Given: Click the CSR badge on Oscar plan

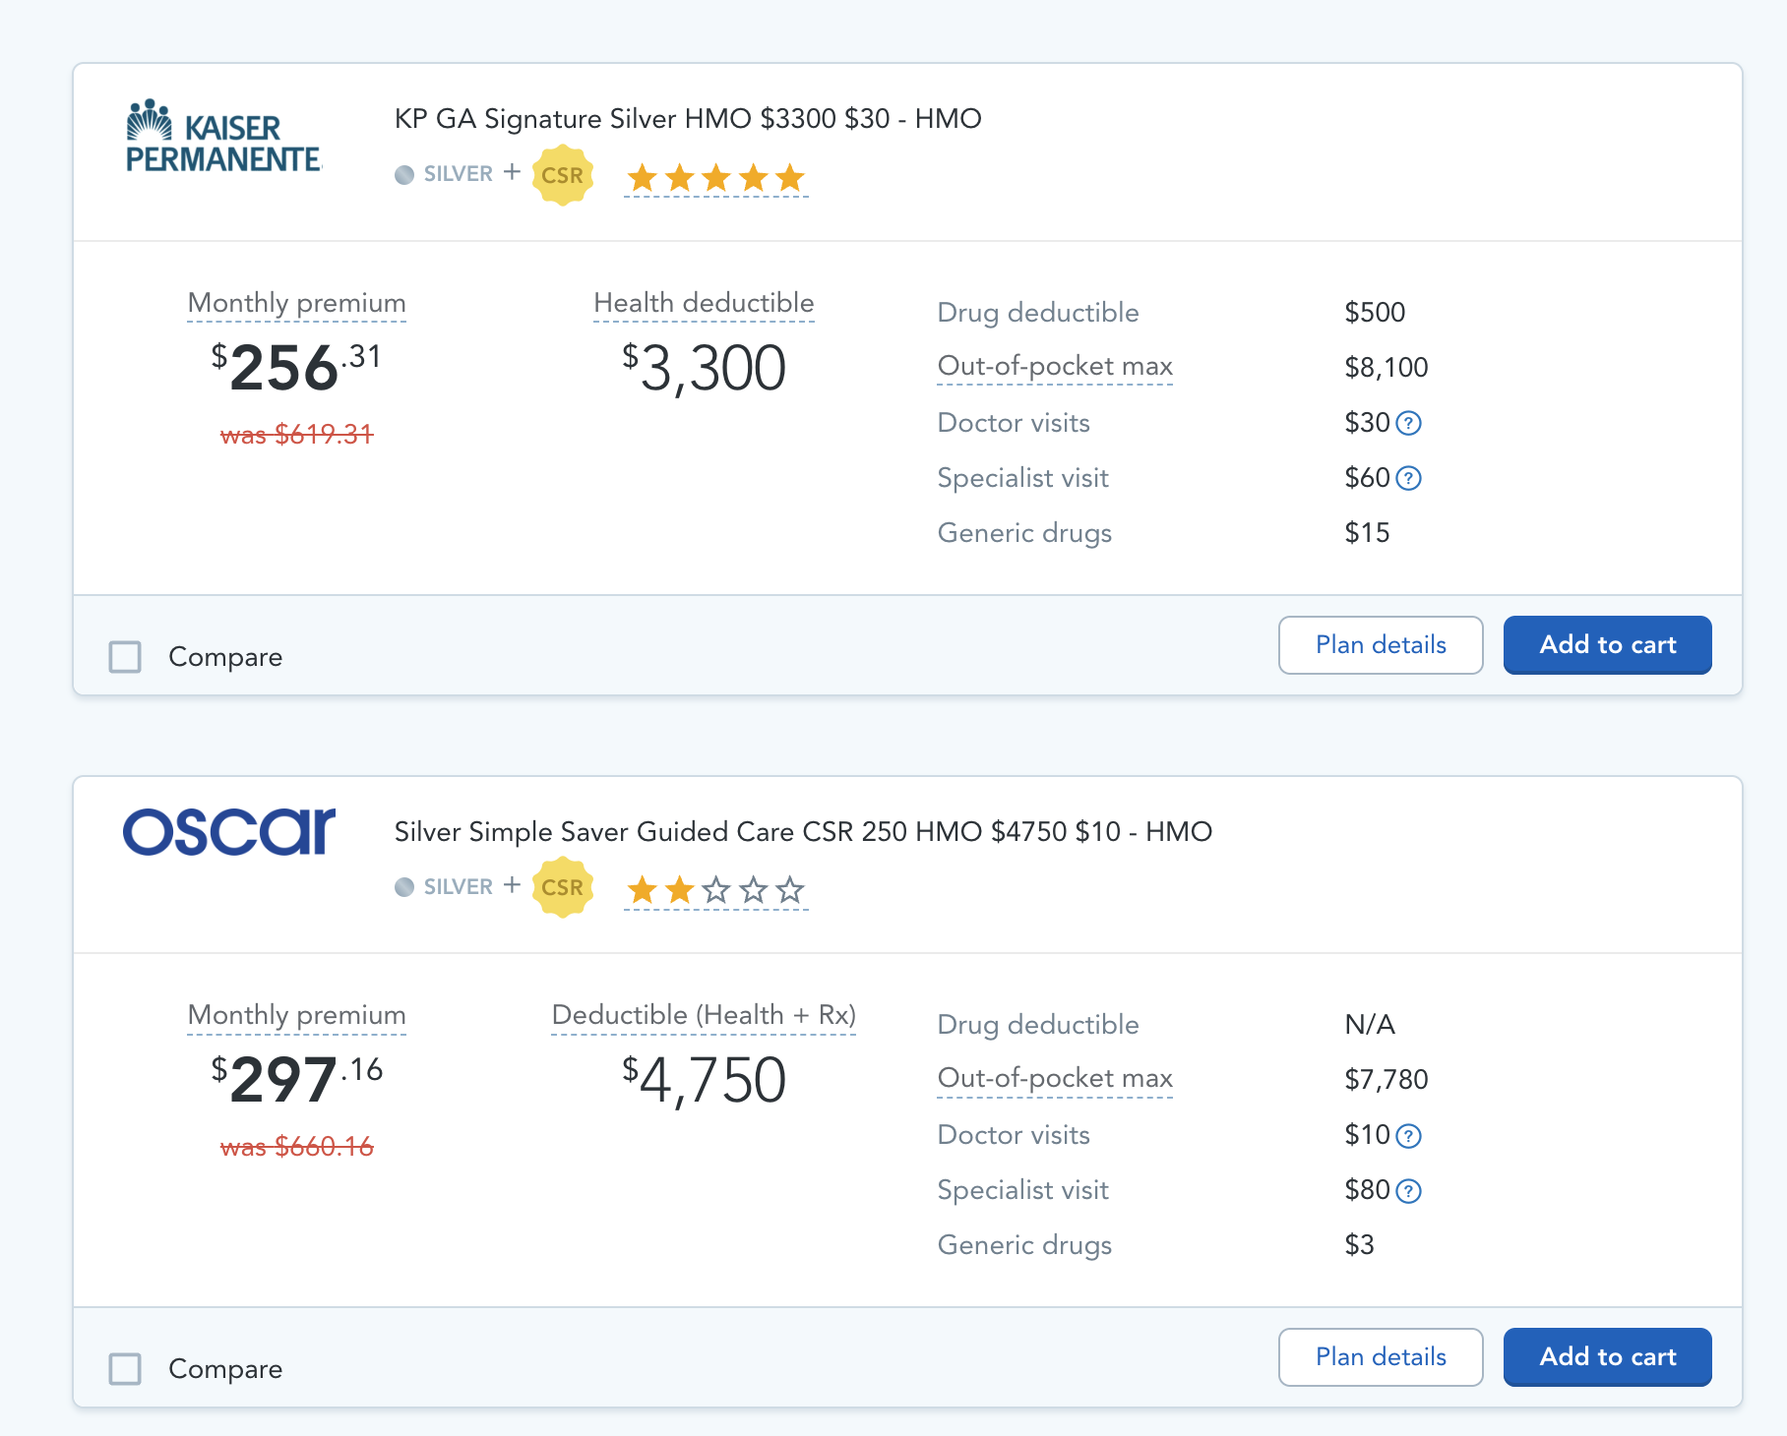Looking at the screenshot, I should point(562,887).
